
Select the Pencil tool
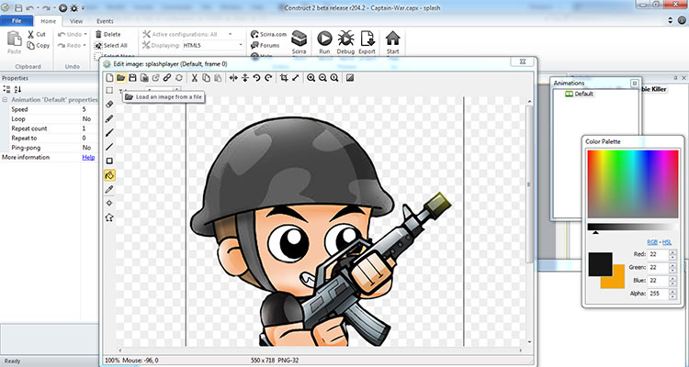point(109,118)
